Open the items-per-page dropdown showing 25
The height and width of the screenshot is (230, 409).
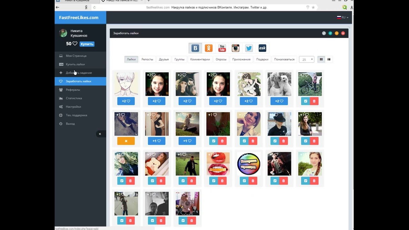pos(306,59)
